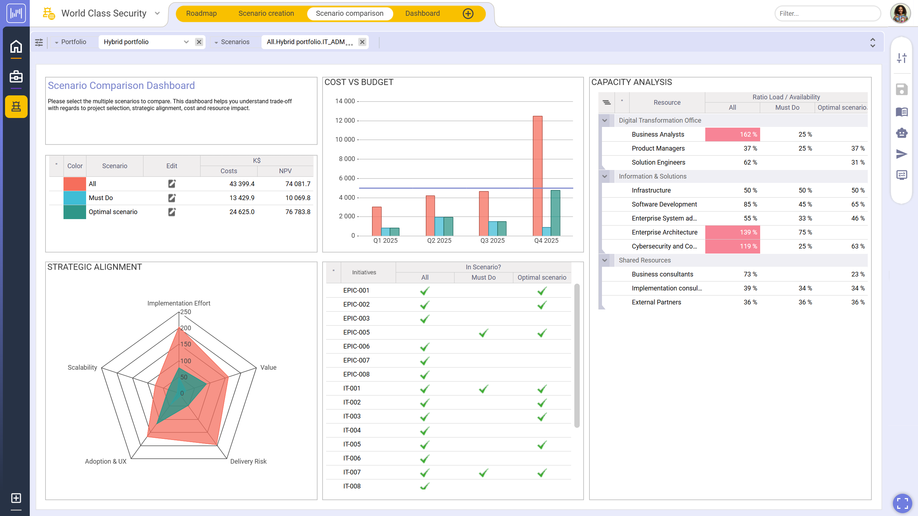Click the Optimal scenario color swatch
This screenshot has width=918, height=516.
click(x=75, y=212)
